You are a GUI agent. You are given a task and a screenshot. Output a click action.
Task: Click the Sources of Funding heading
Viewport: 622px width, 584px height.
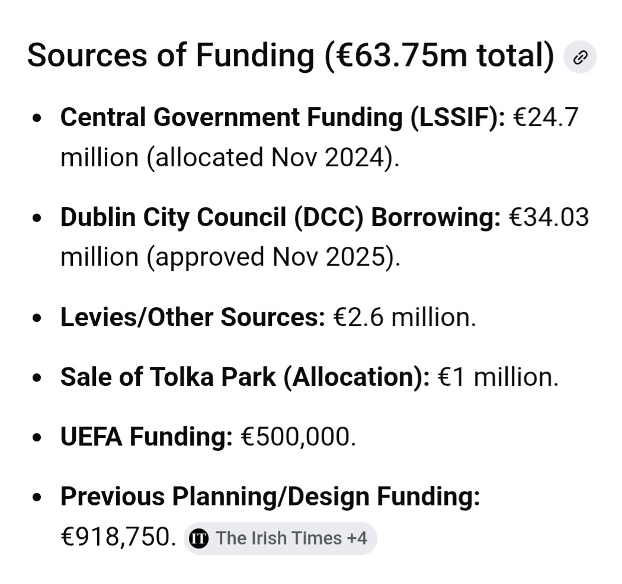tap(290, 56)
